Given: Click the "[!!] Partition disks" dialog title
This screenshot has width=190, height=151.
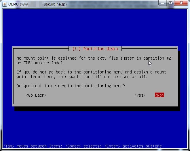Looking at the screenshot, I should [95, 49].
